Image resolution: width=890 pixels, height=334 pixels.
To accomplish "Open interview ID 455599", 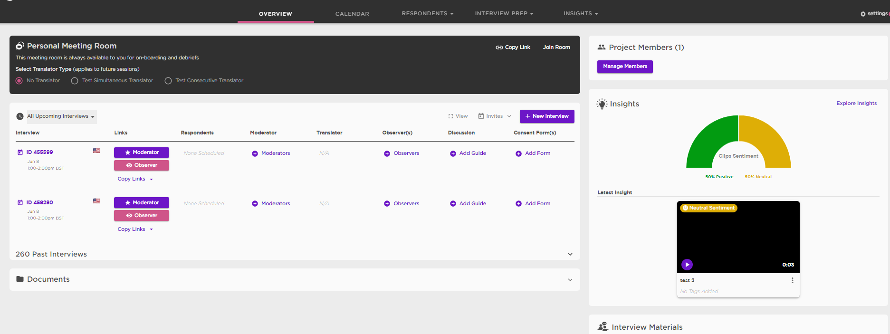I will [x=39, y=153].
